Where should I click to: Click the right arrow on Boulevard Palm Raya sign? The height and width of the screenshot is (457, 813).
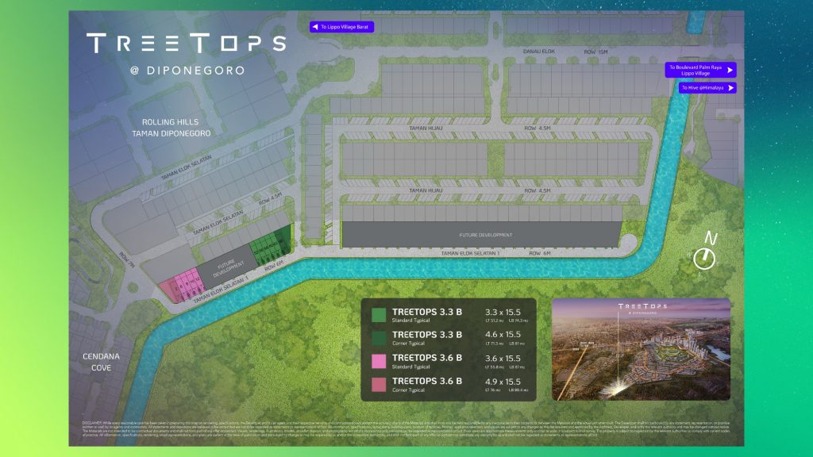pyautogui.click(x=730, y=70)
